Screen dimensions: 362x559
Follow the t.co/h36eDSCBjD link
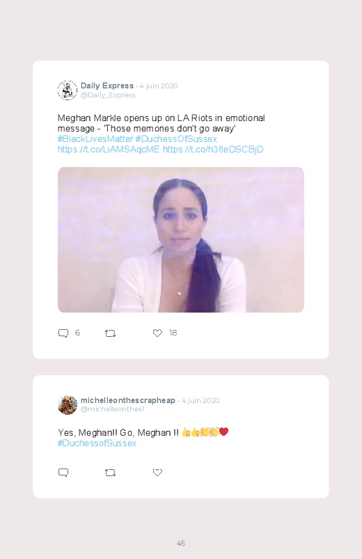point(213,149)
